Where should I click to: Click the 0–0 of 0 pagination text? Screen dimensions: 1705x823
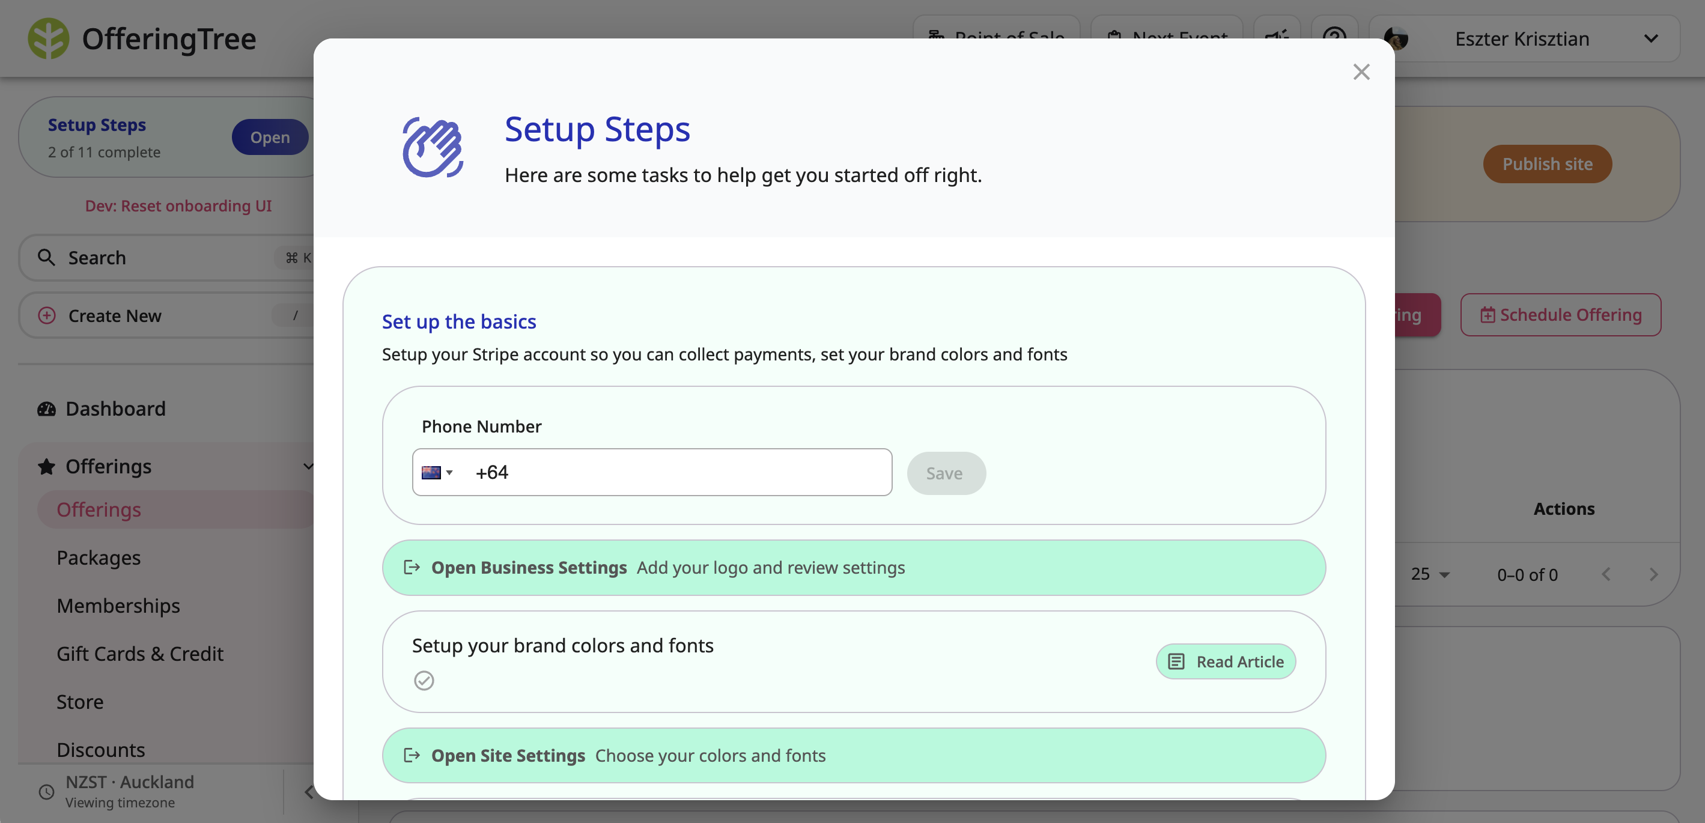click(1527, 574)
